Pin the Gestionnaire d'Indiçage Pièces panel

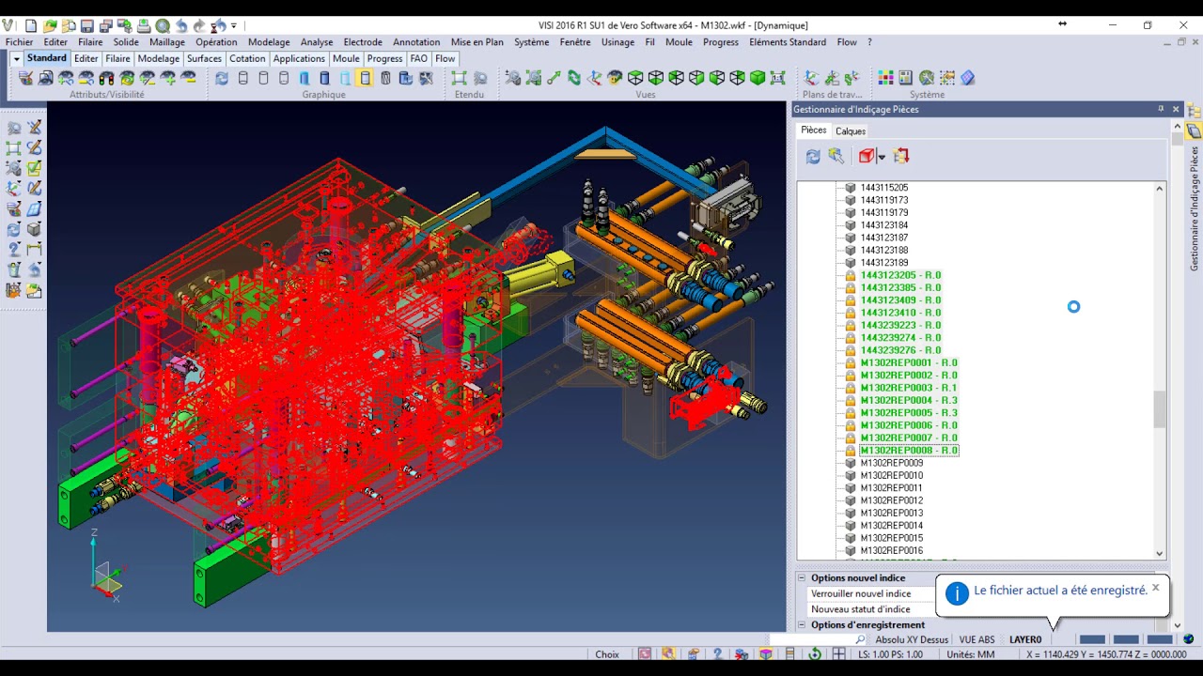[1161, 109]
